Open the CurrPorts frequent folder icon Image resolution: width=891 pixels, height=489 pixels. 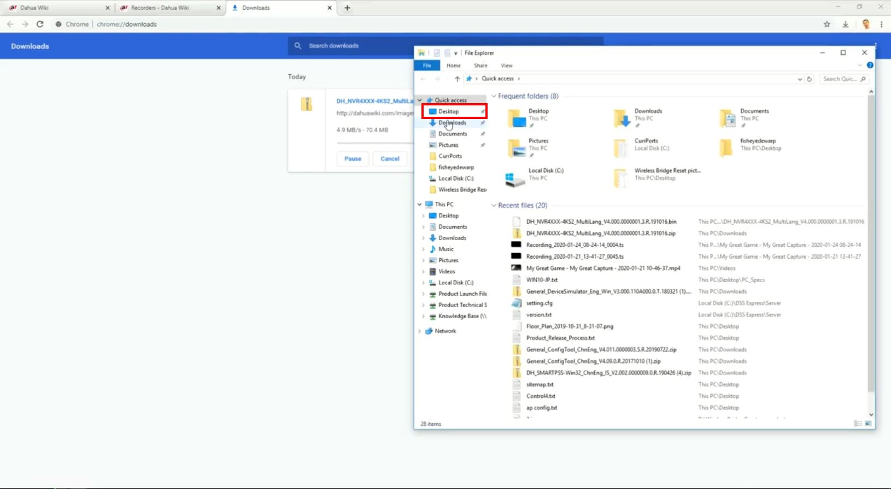(x=621, y=148)
